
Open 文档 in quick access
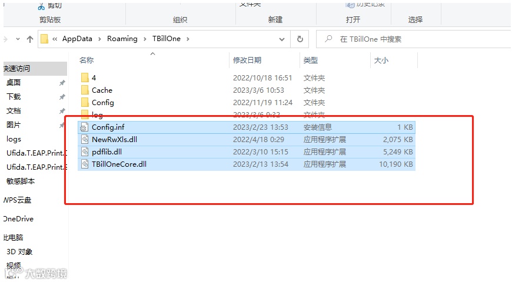coord(14,111)
